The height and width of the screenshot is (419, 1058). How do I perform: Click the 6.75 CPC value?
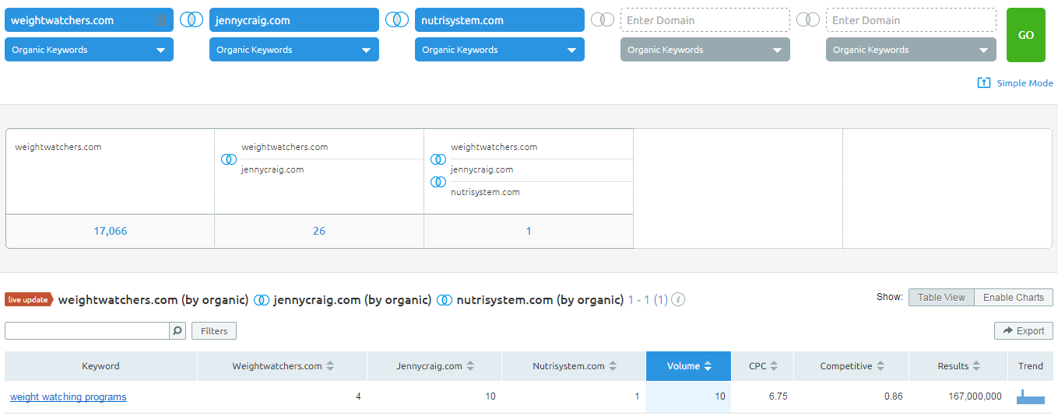click(x=778, y=396)
